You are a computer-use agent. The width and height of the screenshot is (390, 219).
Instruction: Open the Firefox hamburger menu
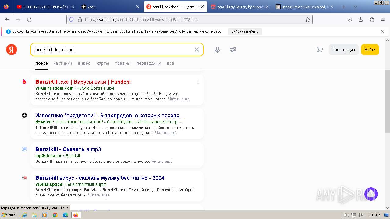point(383,19)
